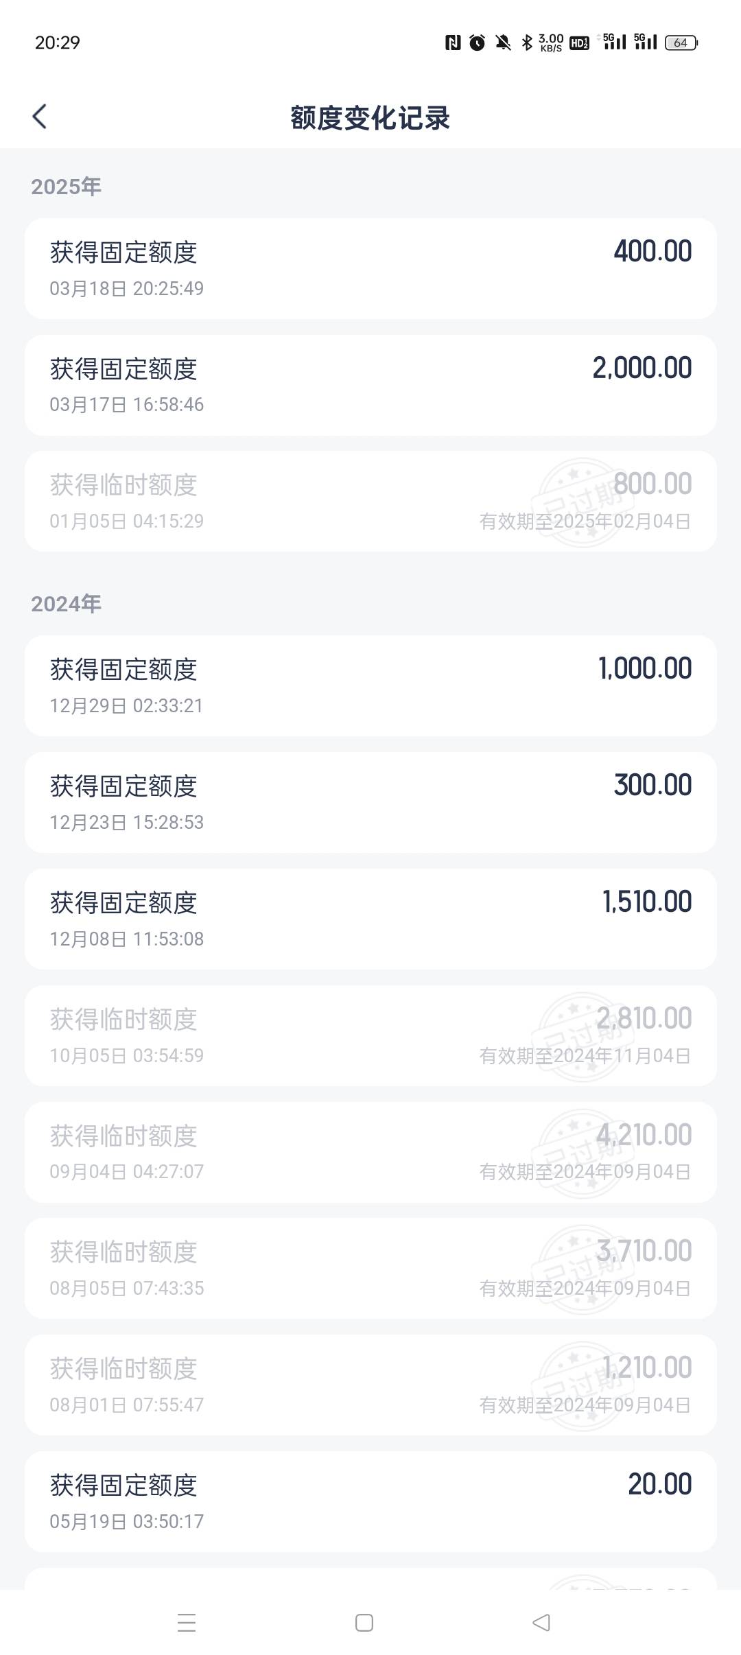Tap the expired 2,810.00 temporary quota entry

coord(370,1035)
